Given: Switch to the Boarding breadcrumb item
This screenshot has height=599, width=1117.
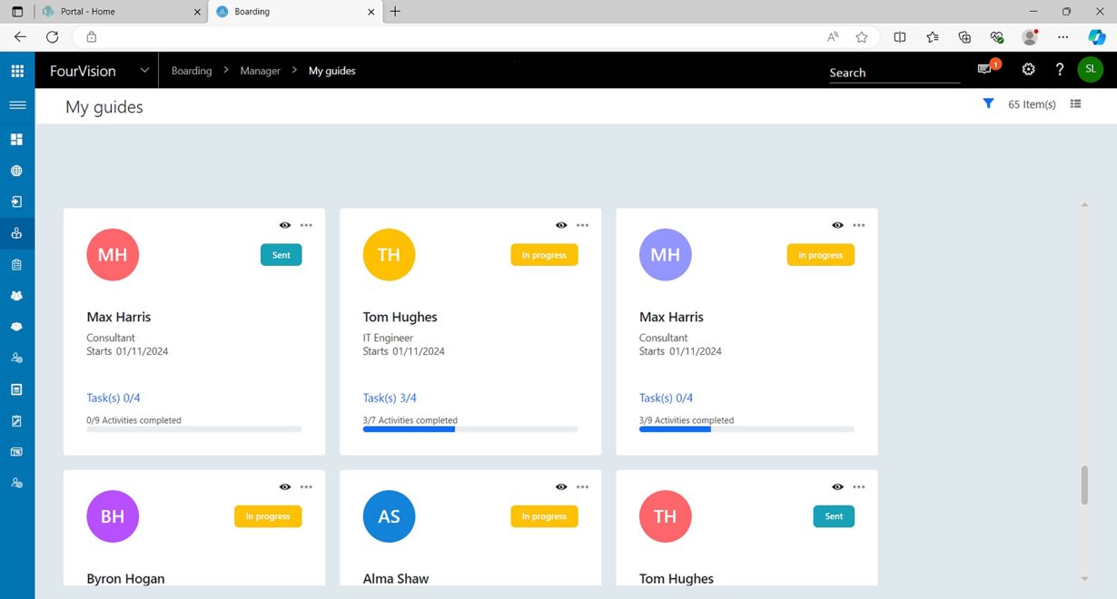Looking at the screenshot, I should point(191,70).
